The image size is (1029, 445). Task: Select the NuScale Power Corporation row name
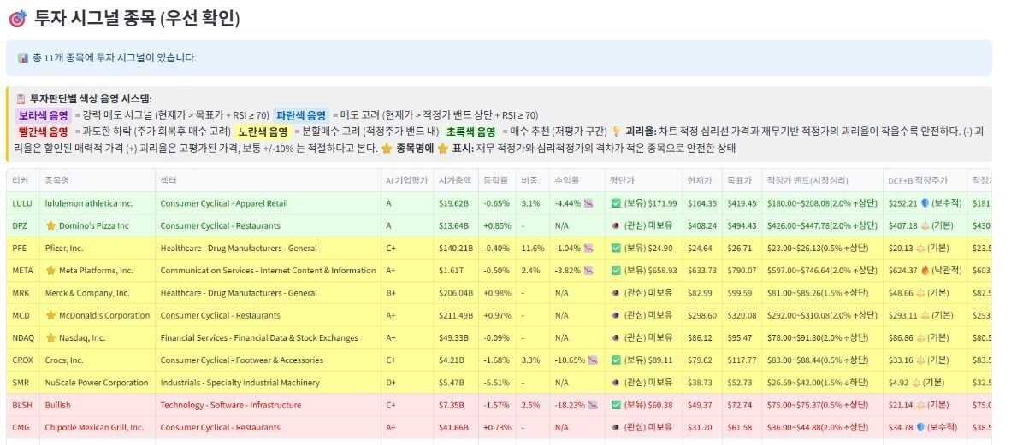pyautogui.click(x=97, y=383)
